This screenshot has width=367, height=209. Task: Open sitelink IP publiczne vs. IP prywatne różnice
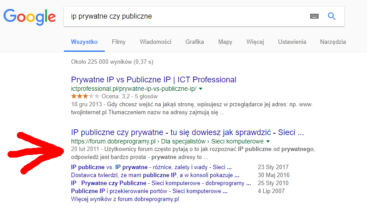pos(151,167)
